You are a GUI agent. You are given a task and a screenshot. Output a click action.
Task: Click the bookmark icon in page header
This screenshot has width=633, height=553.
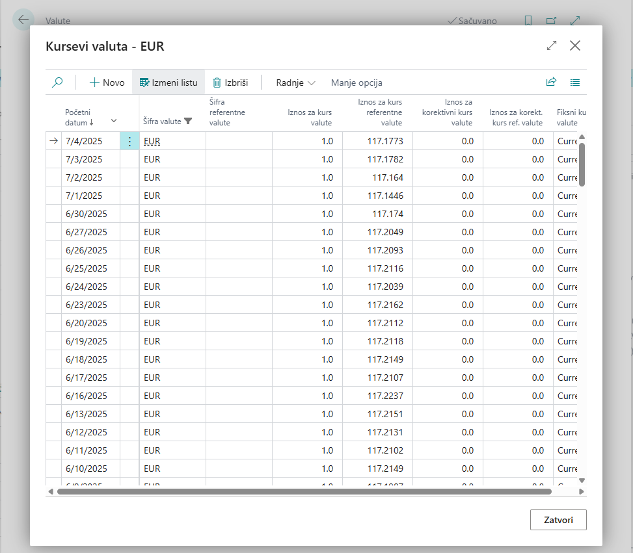[x=528, y=21]
